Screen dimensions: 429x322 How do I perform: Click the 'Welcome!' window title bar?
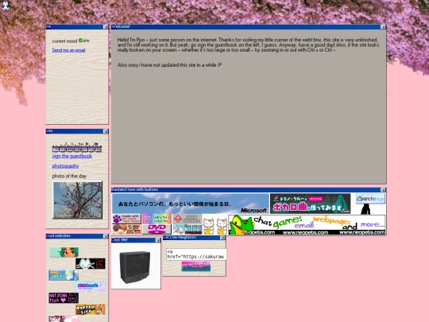(x=249, y=26)
